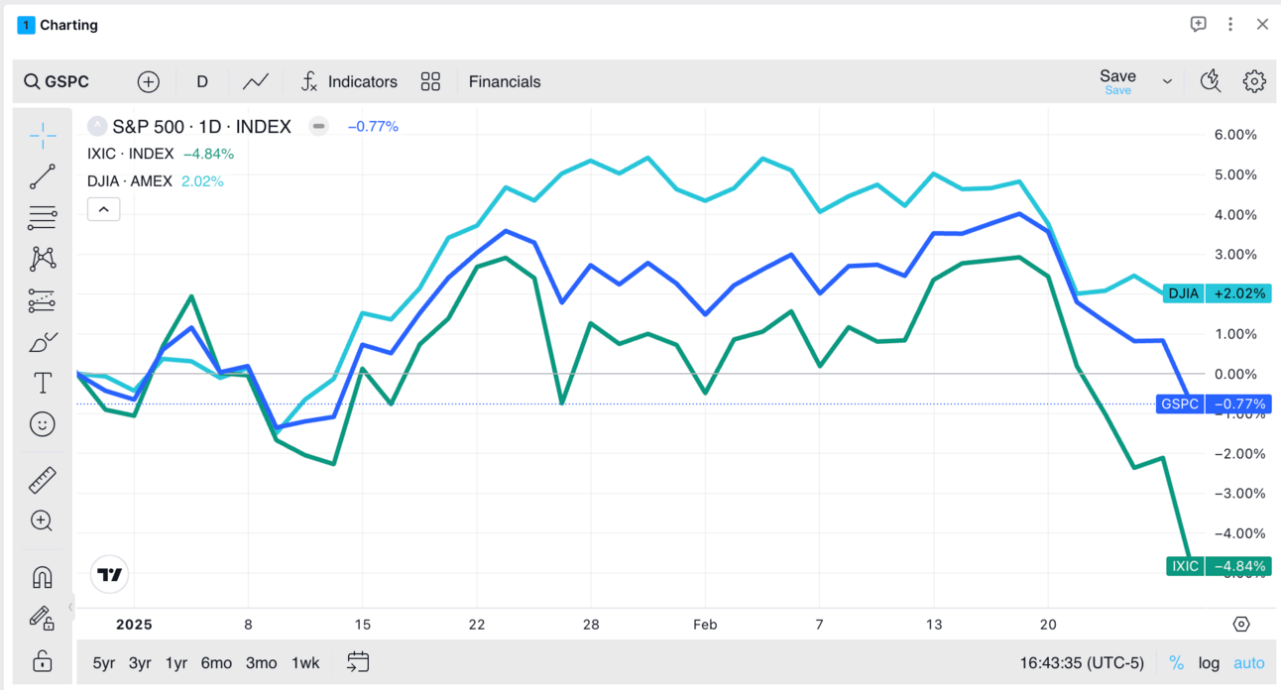The width and height of the screenshot is (1281, 690).
Task: Select the Text annotation tool
Action: (43, 383)
